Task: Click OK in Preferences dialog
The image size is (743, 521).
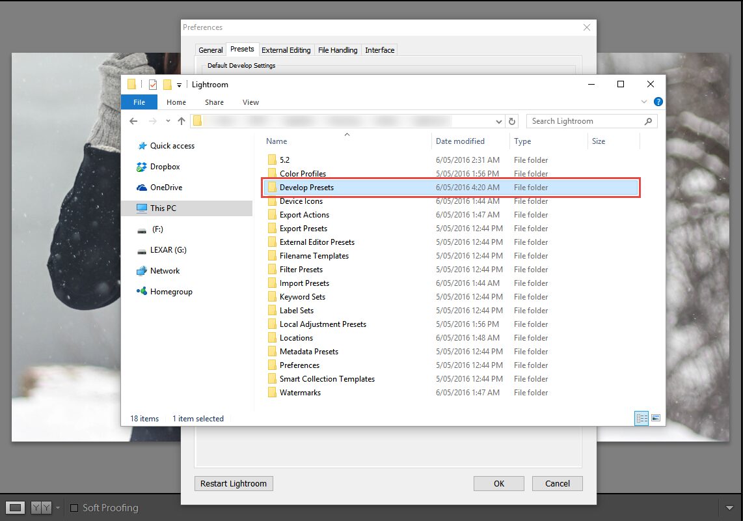Action: coord(499,483)
